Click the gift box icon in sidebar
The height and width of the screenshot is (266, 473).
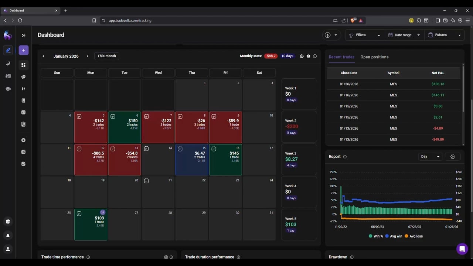[x=8, y=222]
